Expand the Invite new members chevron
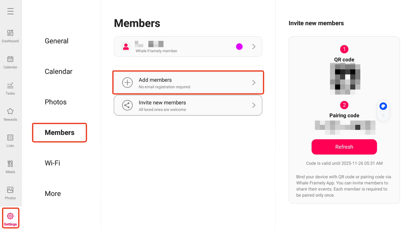408x230 pixels. tap(254, 105)
